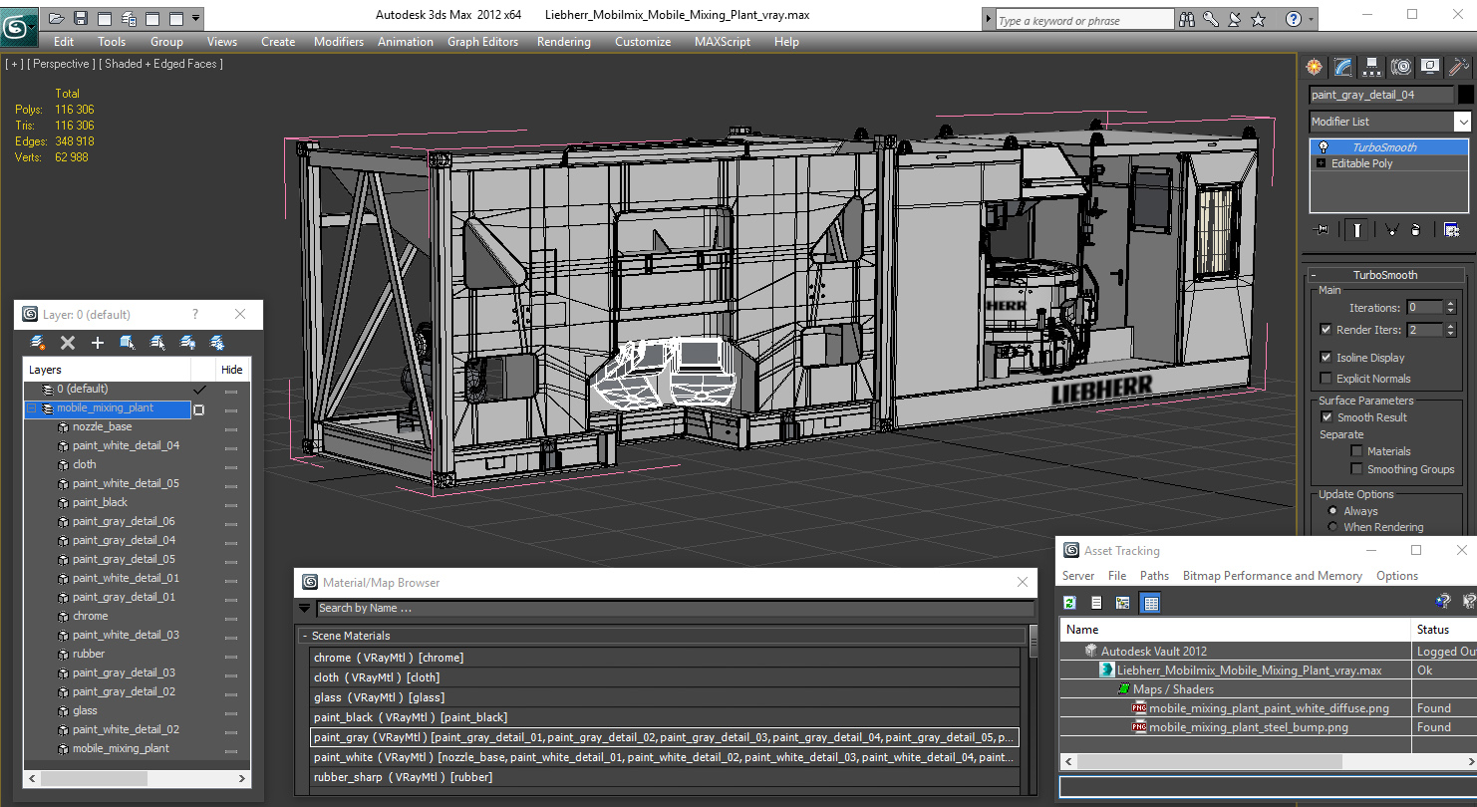This screenshot has width=1477, height=807.
Task: Toggle Smooth Result checkbox
Action: coord(1327,417)
